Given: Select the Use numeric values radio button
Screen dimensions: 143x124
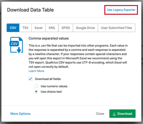Looking at the screenshot, I should pos(36,86).
